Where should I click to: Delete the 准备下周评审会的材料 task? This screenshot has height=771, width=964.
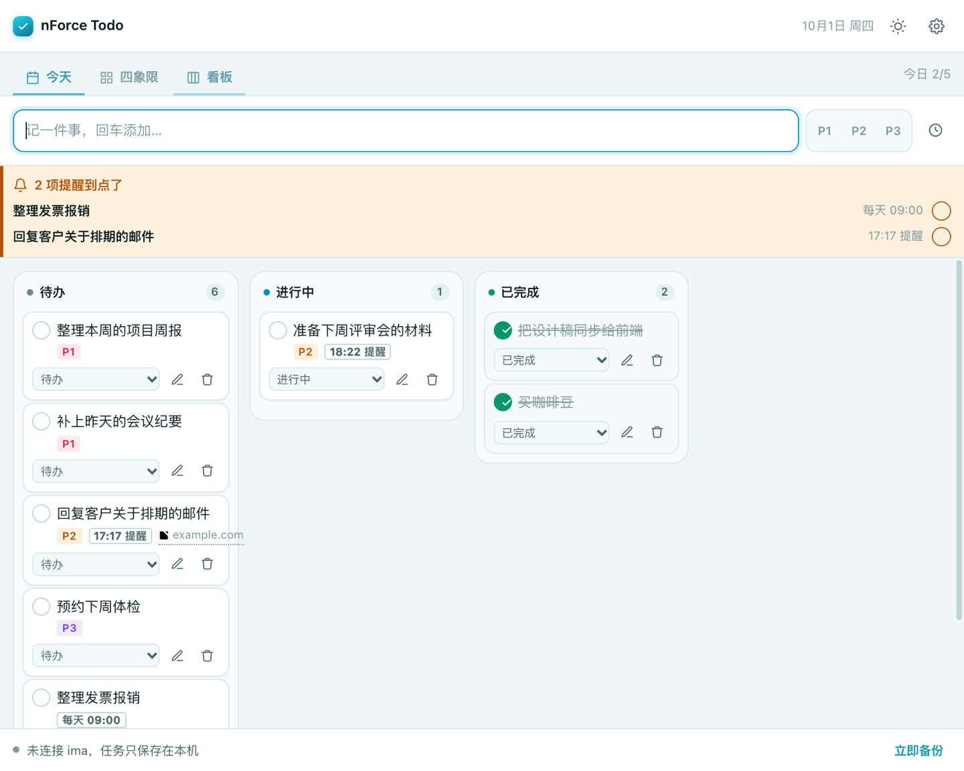(432, 379)
